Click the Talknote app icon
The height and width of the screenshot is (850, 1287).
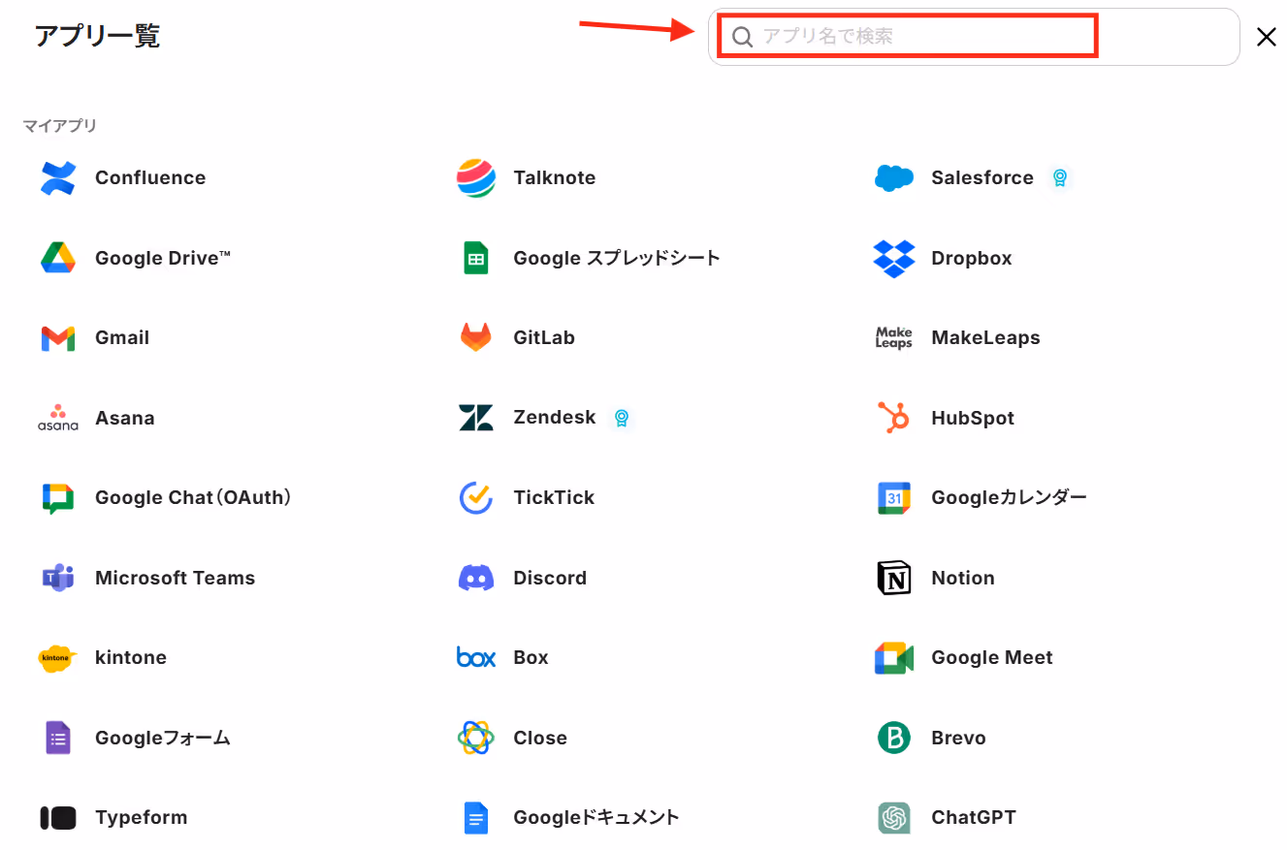click(x=476, y=178)
